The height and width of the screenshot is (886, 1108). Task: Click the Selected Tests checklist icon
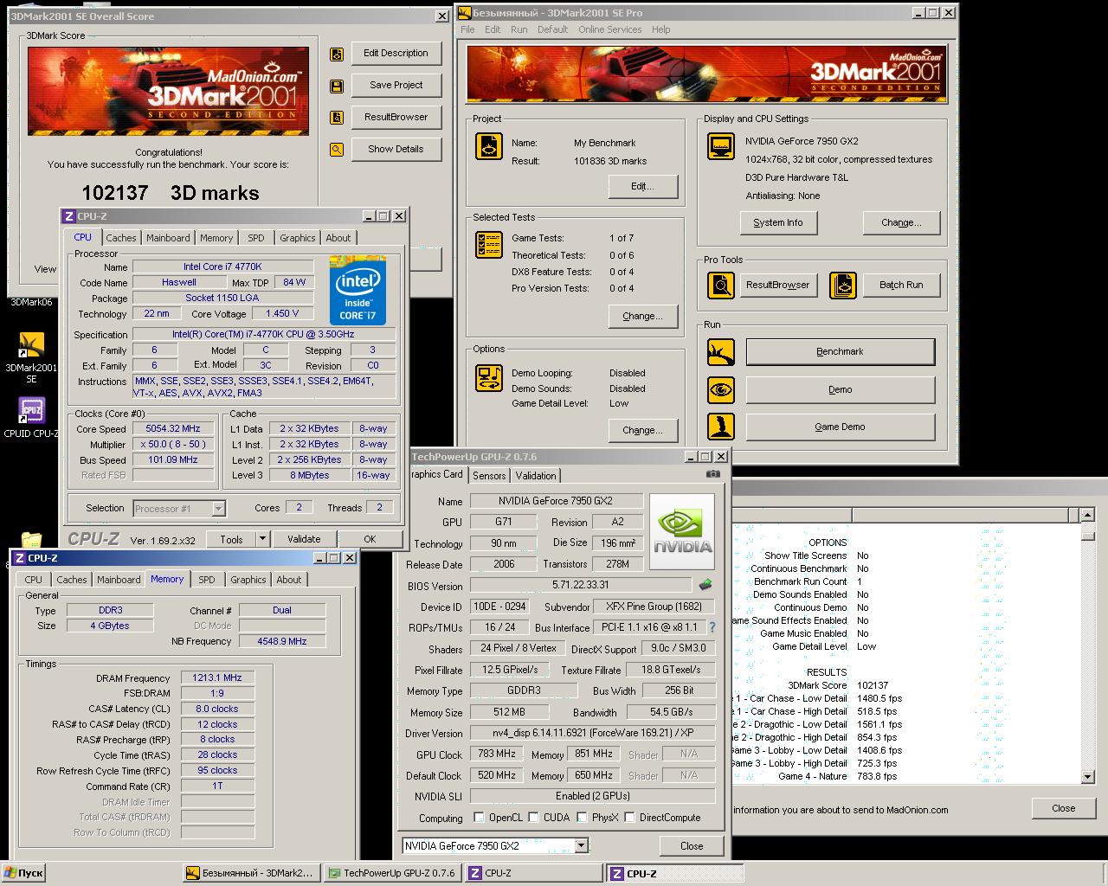488,245
